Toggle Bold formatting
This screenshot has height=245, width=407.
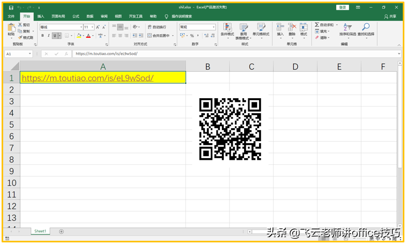(42, 36)
